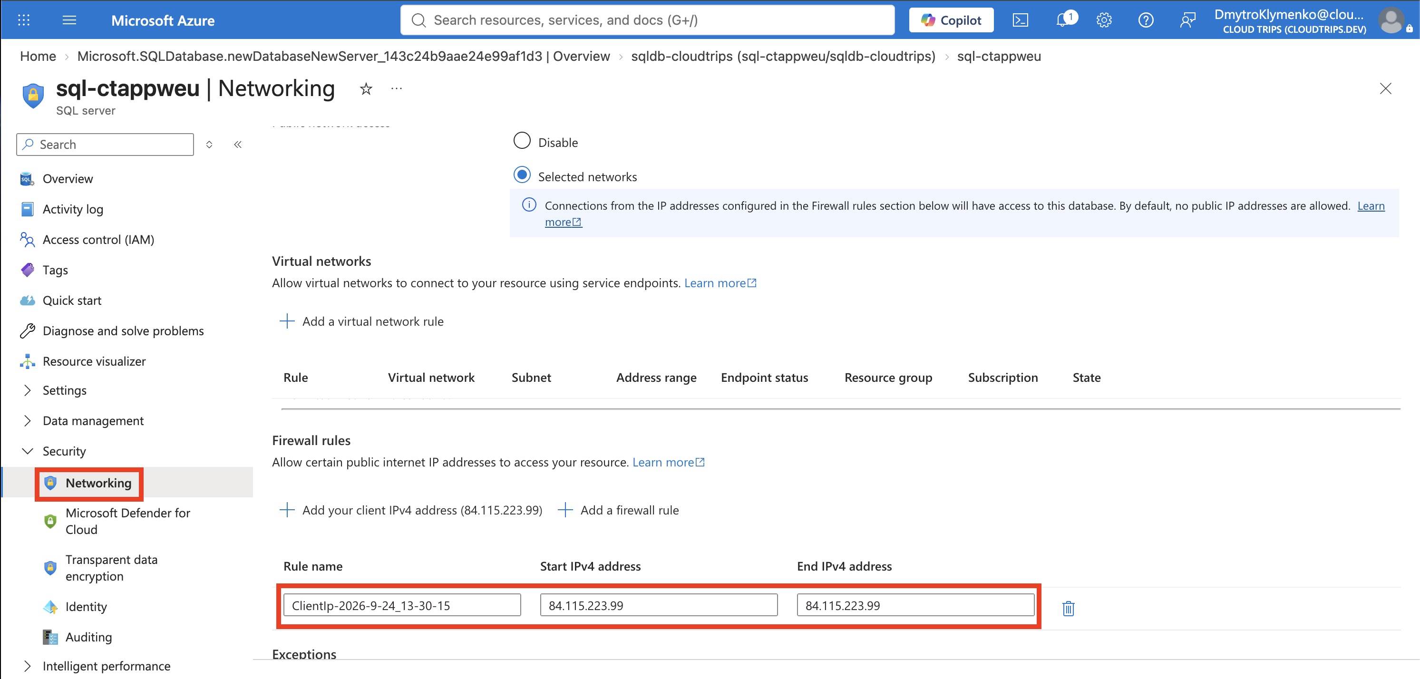Select the Selected networks radio button
This screenshot has width=1420, height=679.
(522, 175)
